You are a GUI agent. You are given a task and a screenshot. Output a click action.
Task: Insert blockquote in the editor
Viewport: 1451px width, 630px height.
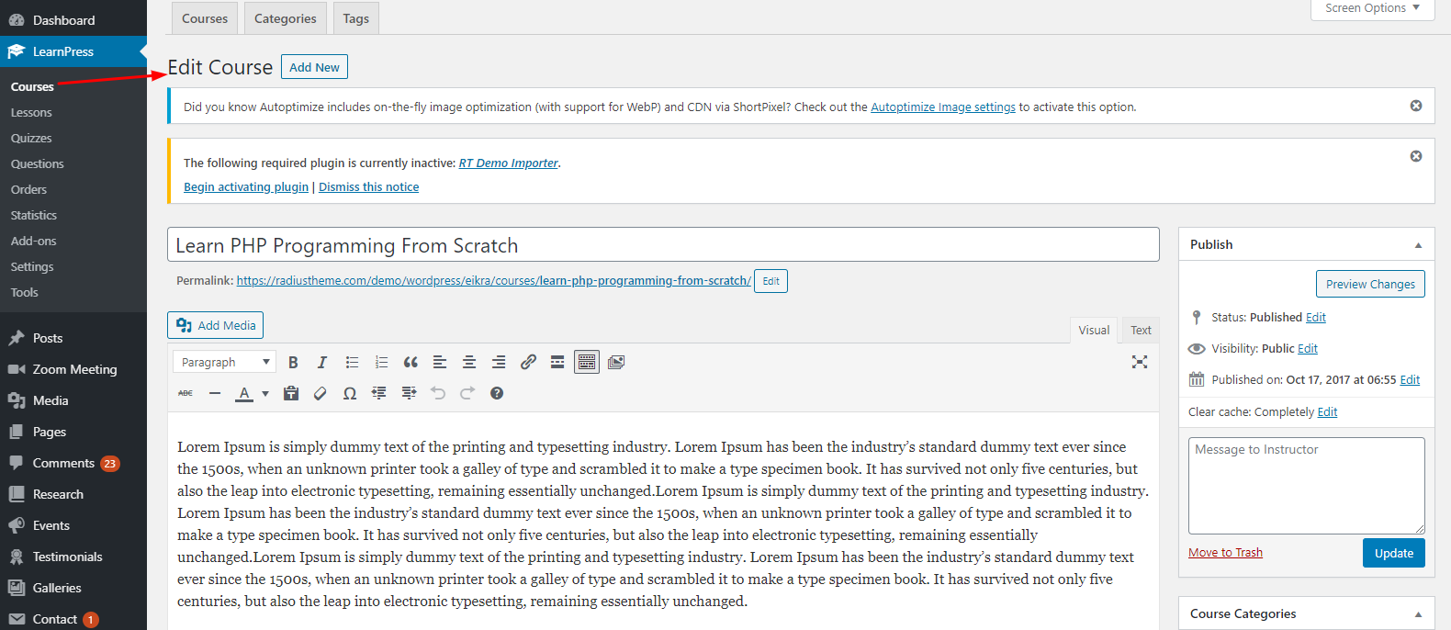[411, 362]
